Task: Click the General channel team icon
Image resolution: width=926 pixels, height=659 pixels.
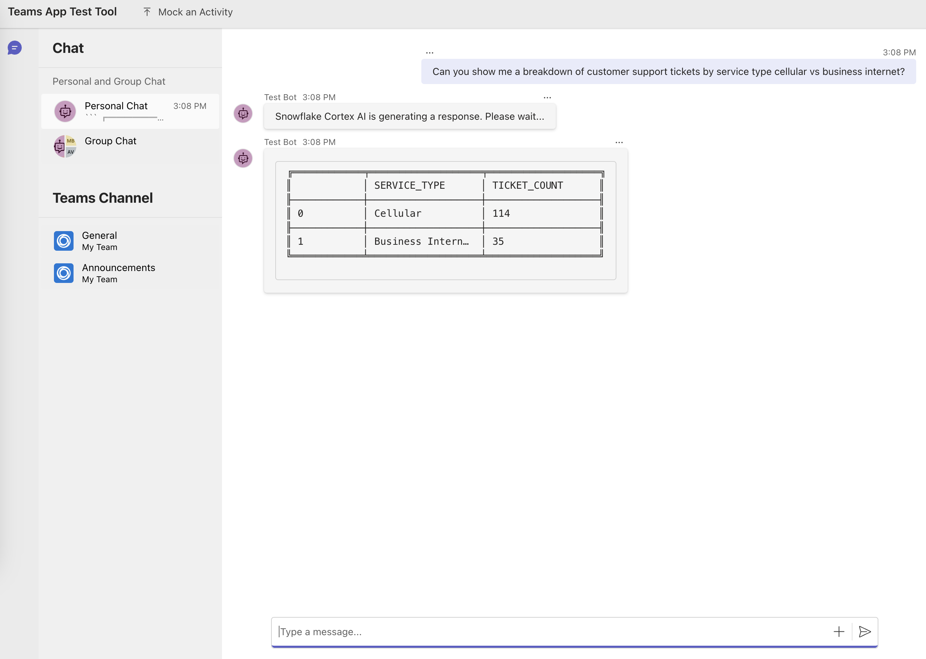Action: coord(64,241)
